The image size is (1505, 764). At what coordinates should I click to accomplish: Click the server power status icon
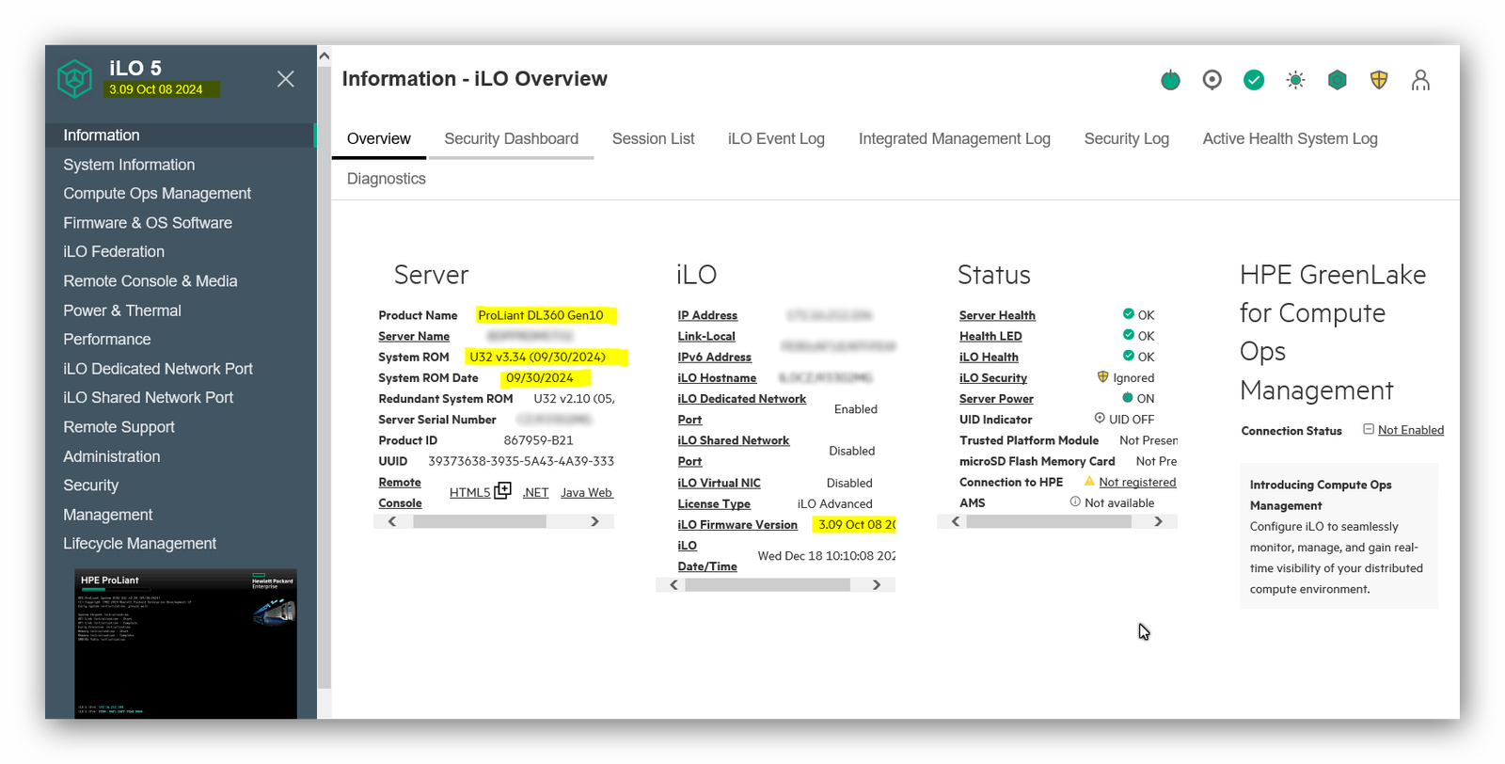pos(1170,81)
